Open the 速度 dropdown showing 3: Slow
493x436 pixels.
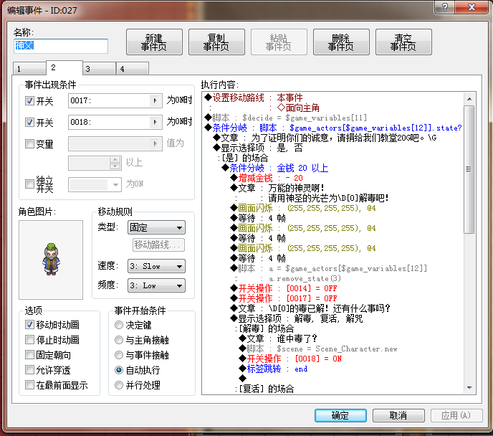tap(156, 266)
